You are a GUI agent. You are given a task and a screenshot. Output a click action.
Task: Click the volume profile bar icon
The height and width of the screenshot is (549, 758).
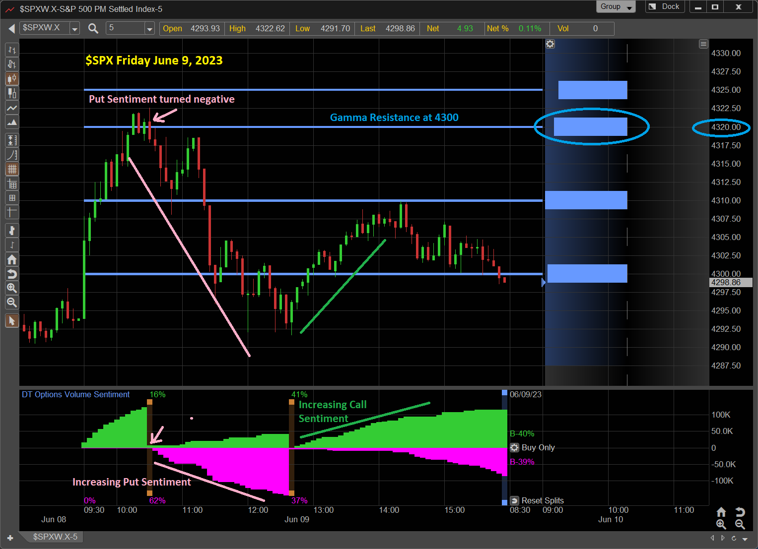(x=12, y=230)
